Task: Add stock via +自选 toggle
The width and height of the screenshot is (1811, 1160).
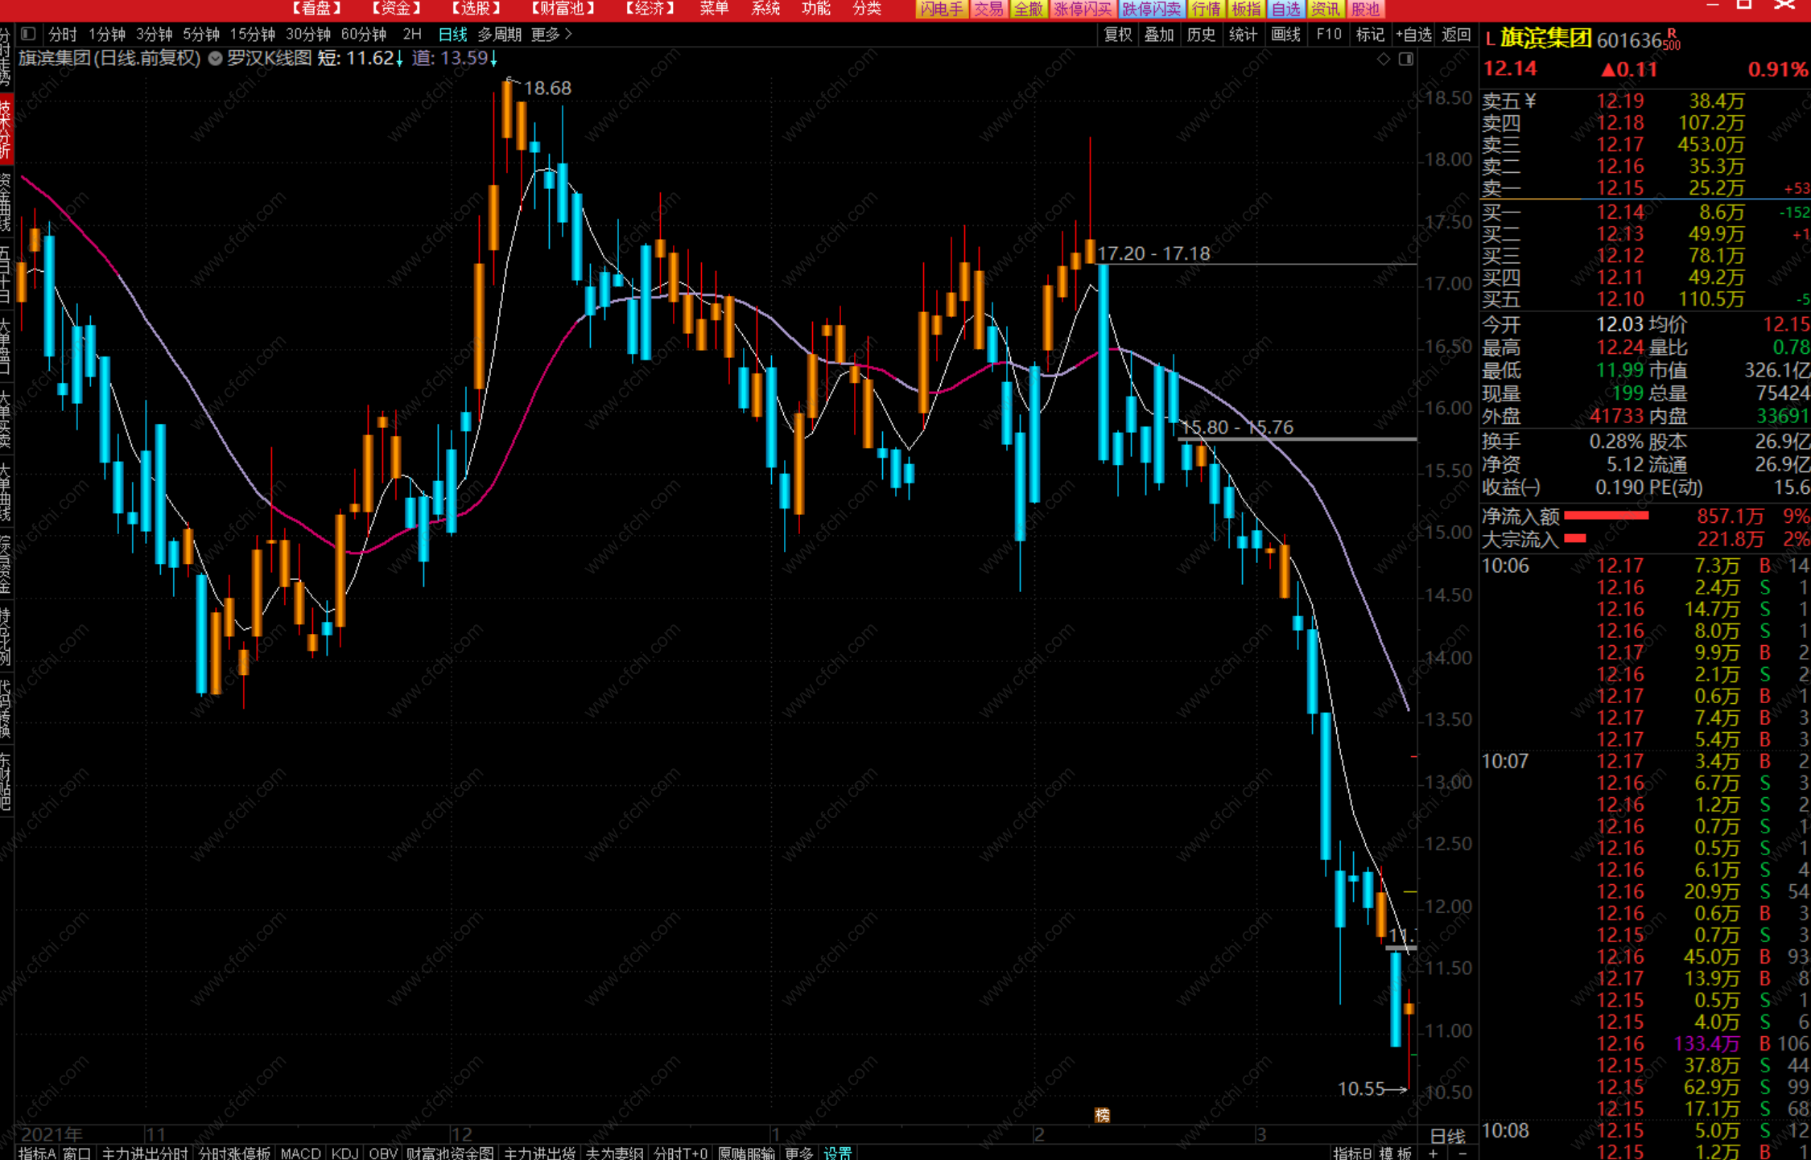Action: (1413, 34)
